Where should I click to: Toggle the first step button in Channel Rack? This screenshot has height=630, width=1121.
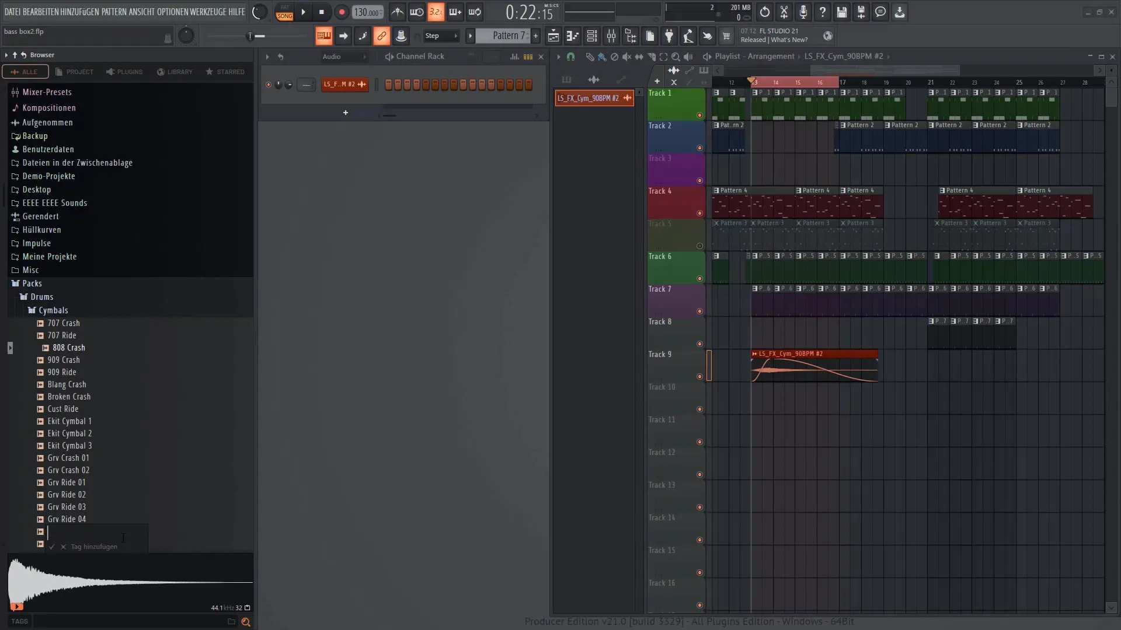[x=388, y=85]
